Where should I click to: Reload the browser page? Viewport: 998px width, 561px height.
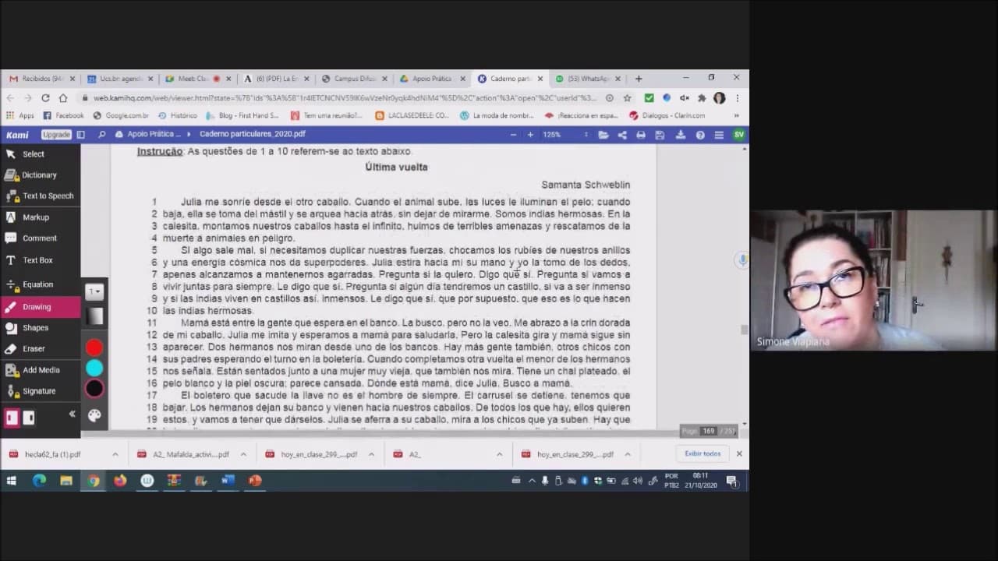[45, 98]
